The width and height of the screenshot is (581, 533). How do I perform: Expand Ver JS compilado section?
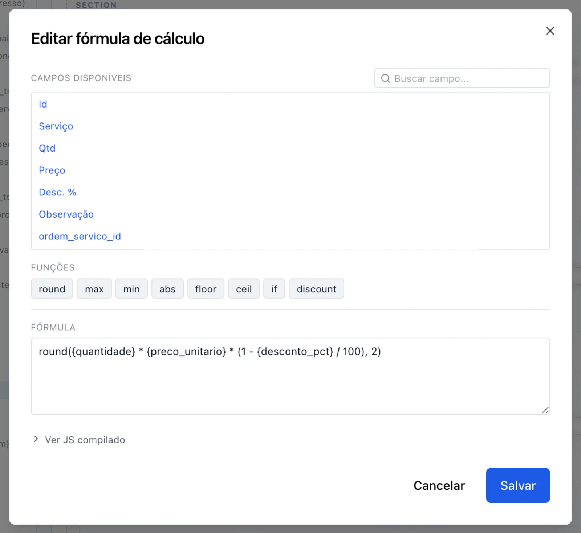[x=79, y=440]
